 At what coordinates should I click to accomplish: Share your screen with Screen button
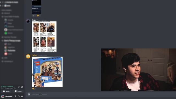pyautogui.click(x=18, y=91)
